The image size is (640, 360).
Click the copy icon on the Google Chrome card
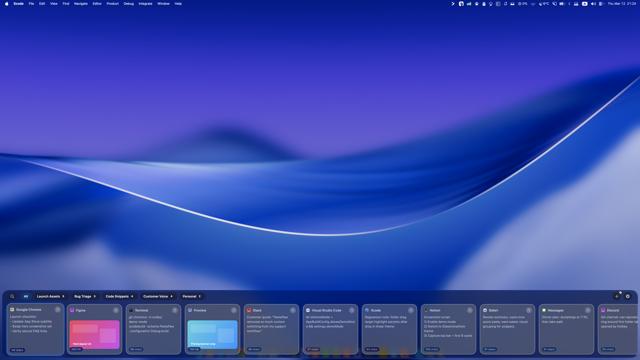[x=58, y=309]
